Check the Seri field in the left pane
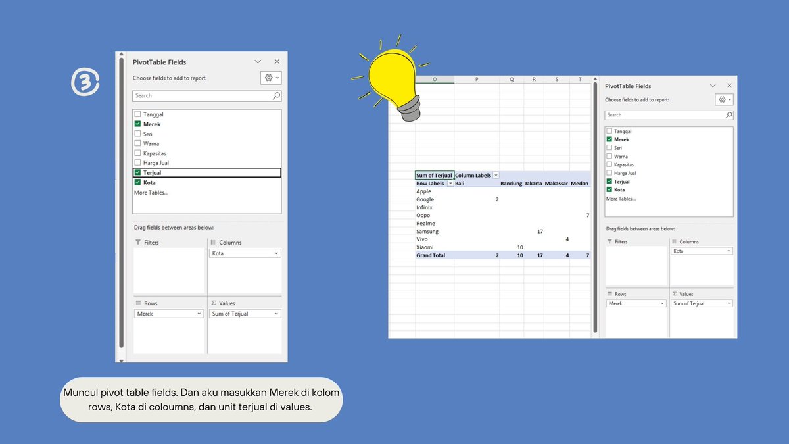 click(137, 134)
